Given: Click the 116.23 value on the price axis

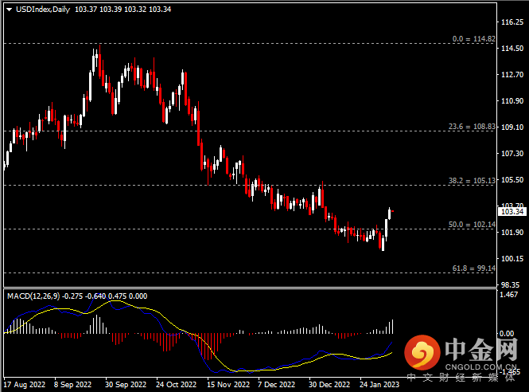Looking at the screenshot, I should (512, 23).
